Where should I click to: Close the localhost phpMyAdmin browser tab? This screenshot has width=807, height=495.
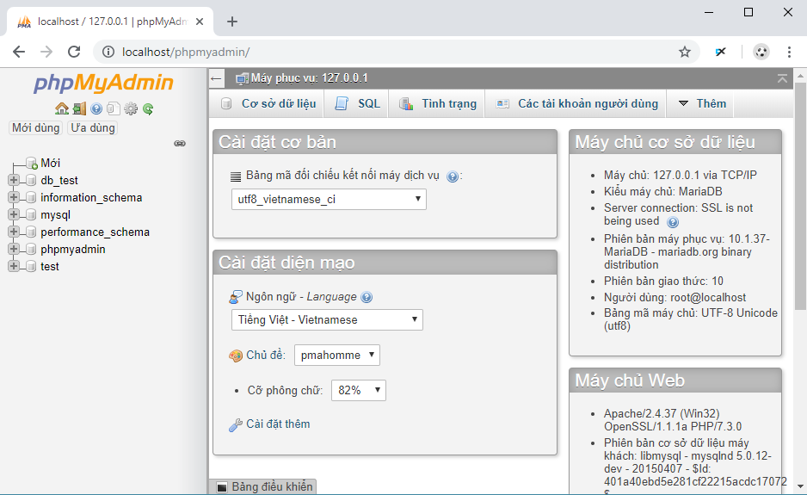200,22
